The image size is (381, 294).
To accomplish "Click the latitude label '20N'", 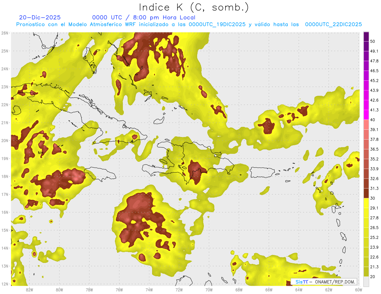I will point(5,140).
